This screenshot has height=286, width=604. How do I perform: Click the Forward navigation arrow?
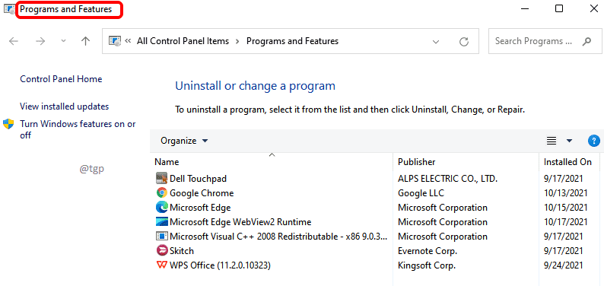[40, 41]
